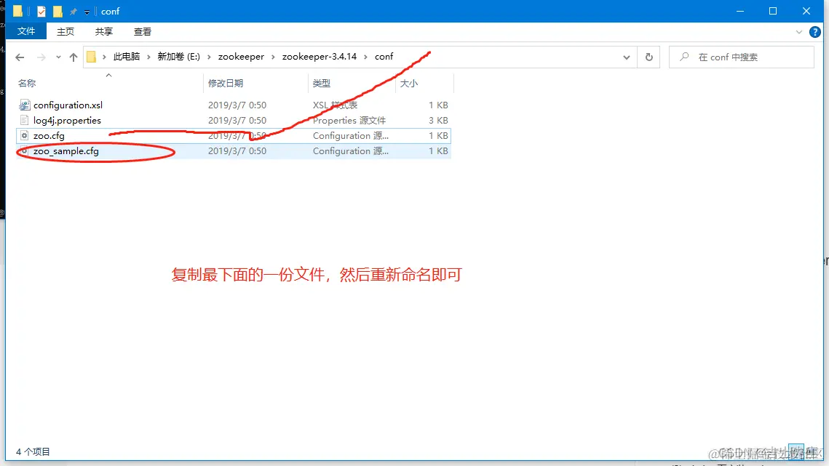Click the quick access new folder icon
The height and width of the screenshot is (466, 829).
tap(57, 11)
